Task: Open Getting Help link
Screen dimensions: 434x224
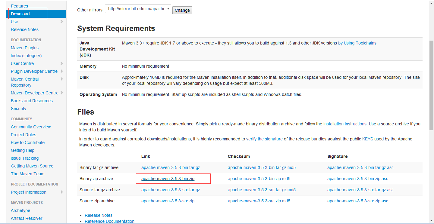Action: coord(23,150)
